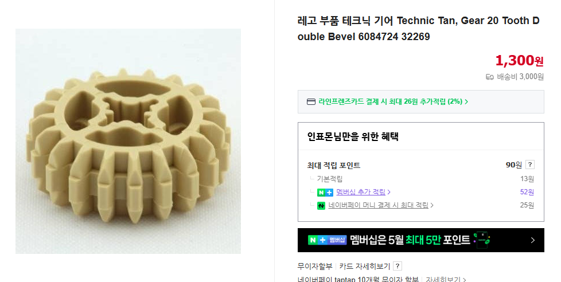Expand the chevron after 최대 적립 text
561x282 pixels.
432,206
